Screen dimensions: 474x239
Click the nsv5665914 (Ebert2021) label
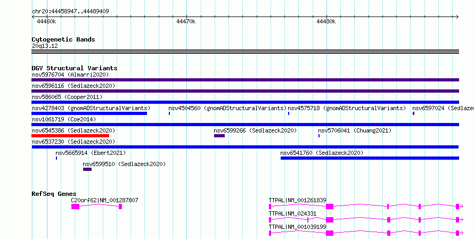tap(91, 153)
